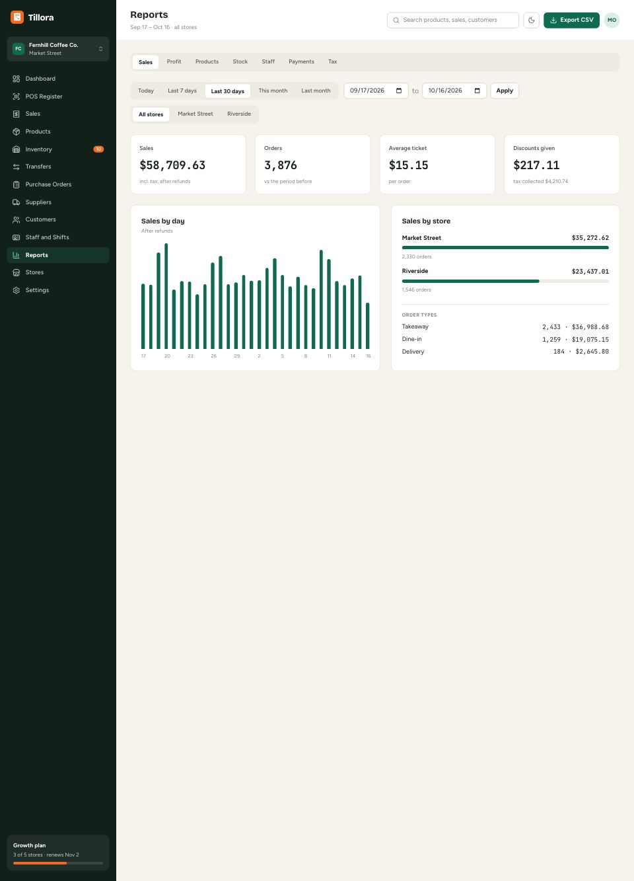Select the Today date range
Image resolution: width=634 pixels, height=881 pixels.
coord(146,91)
